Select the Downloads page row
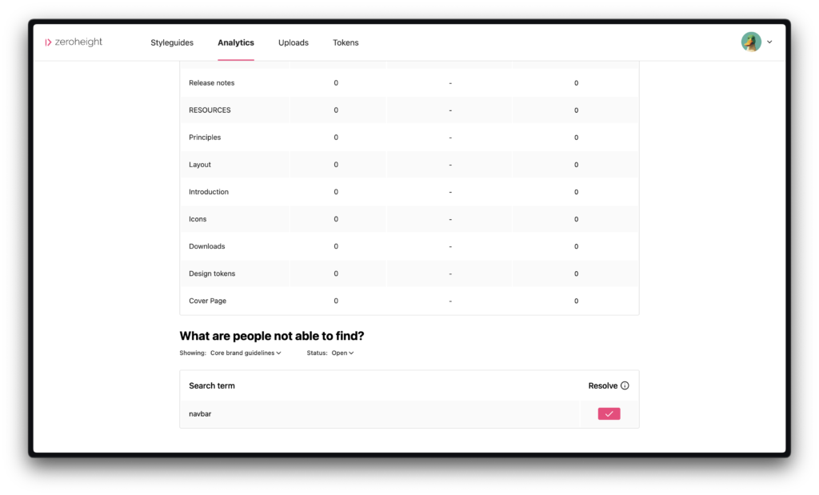Viewport: 819px width, 495px height. [x=409, y=246]
